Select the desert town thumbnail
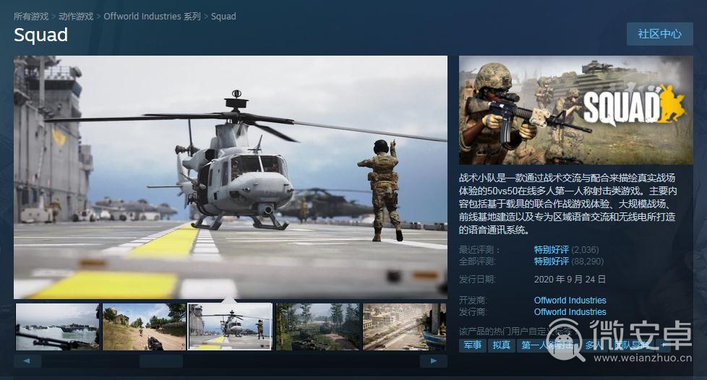This screenshot has width=707, height=380. pos(404,327)
